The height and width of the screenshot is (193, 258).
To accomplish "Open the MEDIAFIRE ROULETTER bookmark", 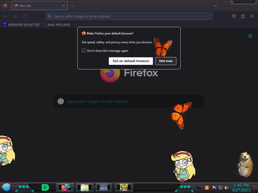I will click(x=21, y=25).
